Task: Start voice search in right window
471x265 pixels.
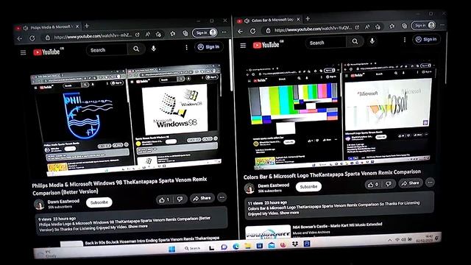Action: click(x=372, y=41)
